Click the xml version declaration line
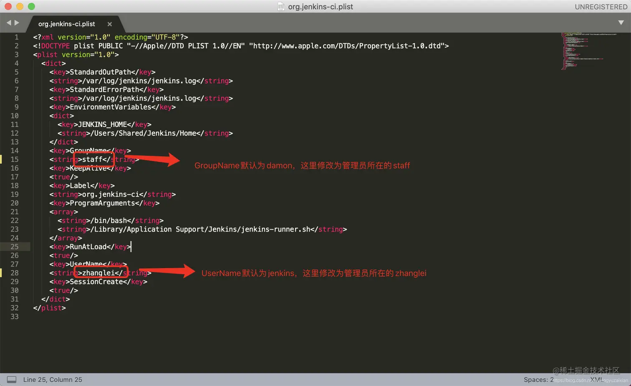The height and width of the screenshot is (386, 631). click(x=111, y=37)
